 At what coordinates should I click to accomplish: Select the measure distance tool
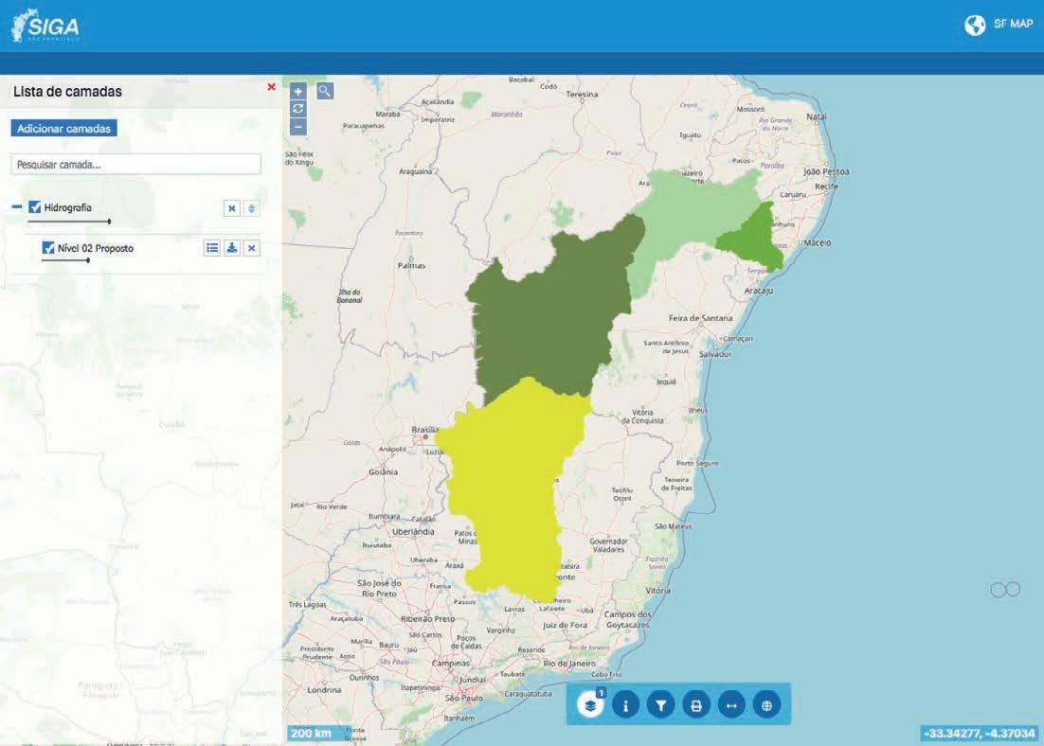tap(731, 704)
